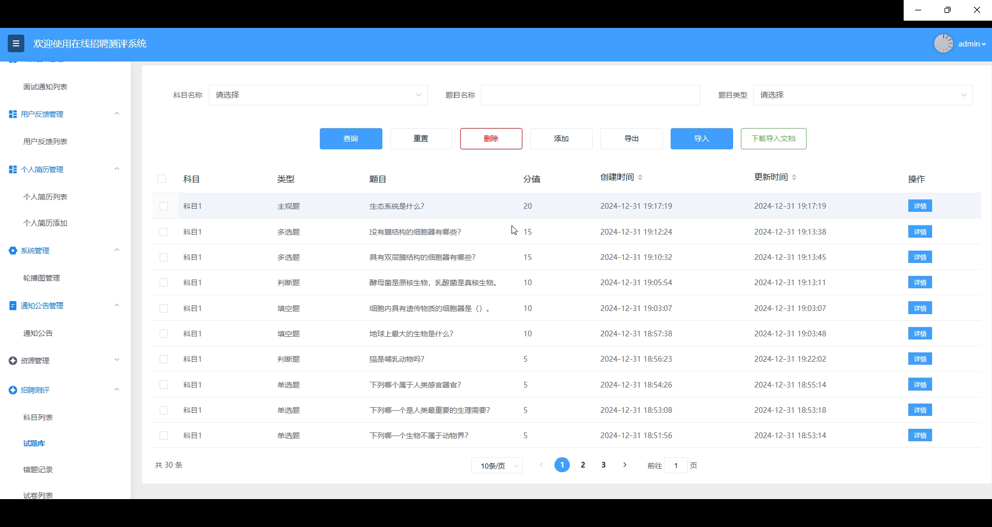Open the 10条/页 page size dropdown
The image size is (992, 527).
point(497,466)
